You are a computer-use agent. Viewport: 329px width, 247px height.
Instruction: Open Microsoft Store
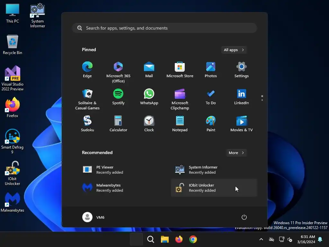pyautogui.click(x=180, y=70)
